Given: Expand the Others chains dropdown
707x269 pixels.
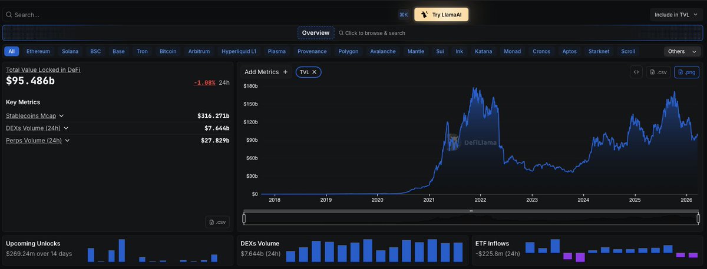Looking at the screenshot, I should tap(682, 51).
